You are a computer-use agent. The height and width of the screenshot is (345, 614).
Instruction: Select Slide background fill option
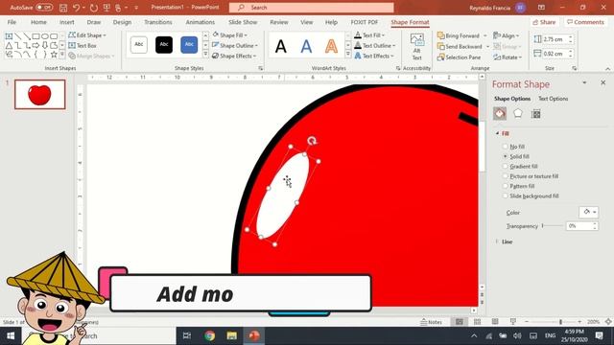[x=506, y=195]
